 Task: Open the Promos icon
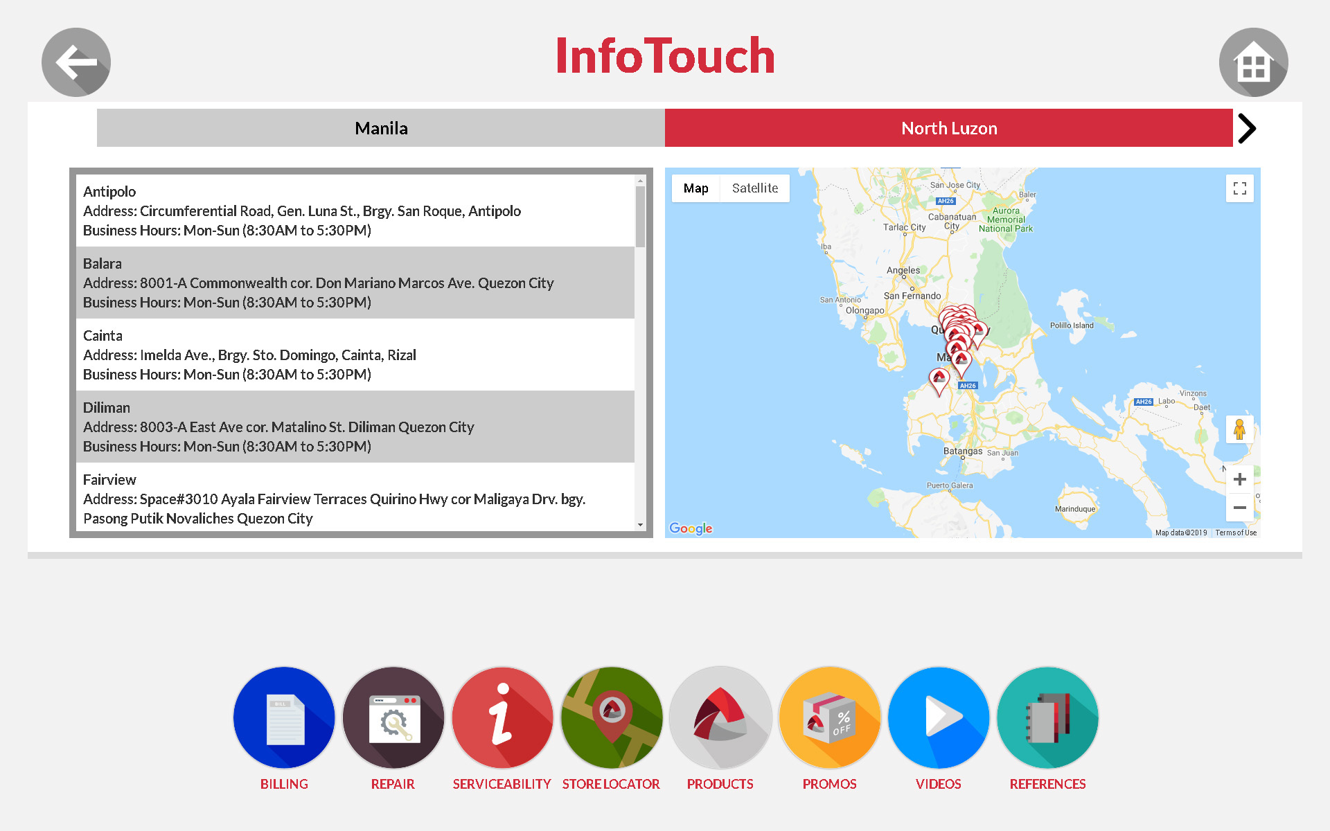pos(829,717)
